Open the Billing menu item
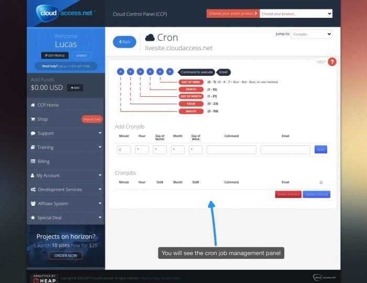Viewport: 367px width, 283px height. point(66,161)
